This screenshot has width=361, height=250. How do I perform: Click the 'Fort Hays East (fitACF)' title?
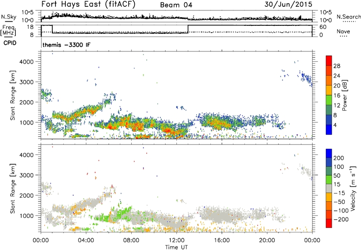(x=88, y=5)
